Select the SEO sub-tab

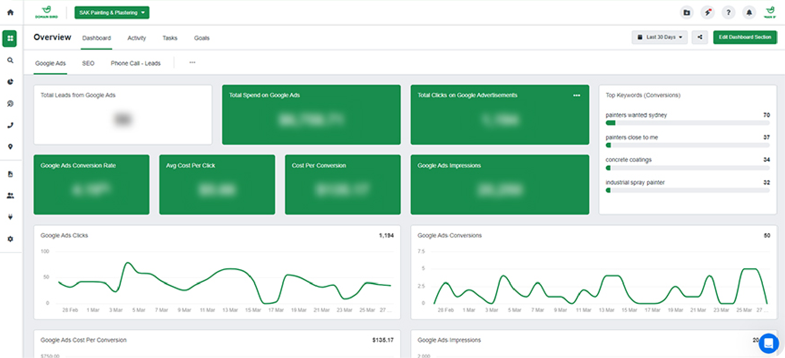[88, 63]
